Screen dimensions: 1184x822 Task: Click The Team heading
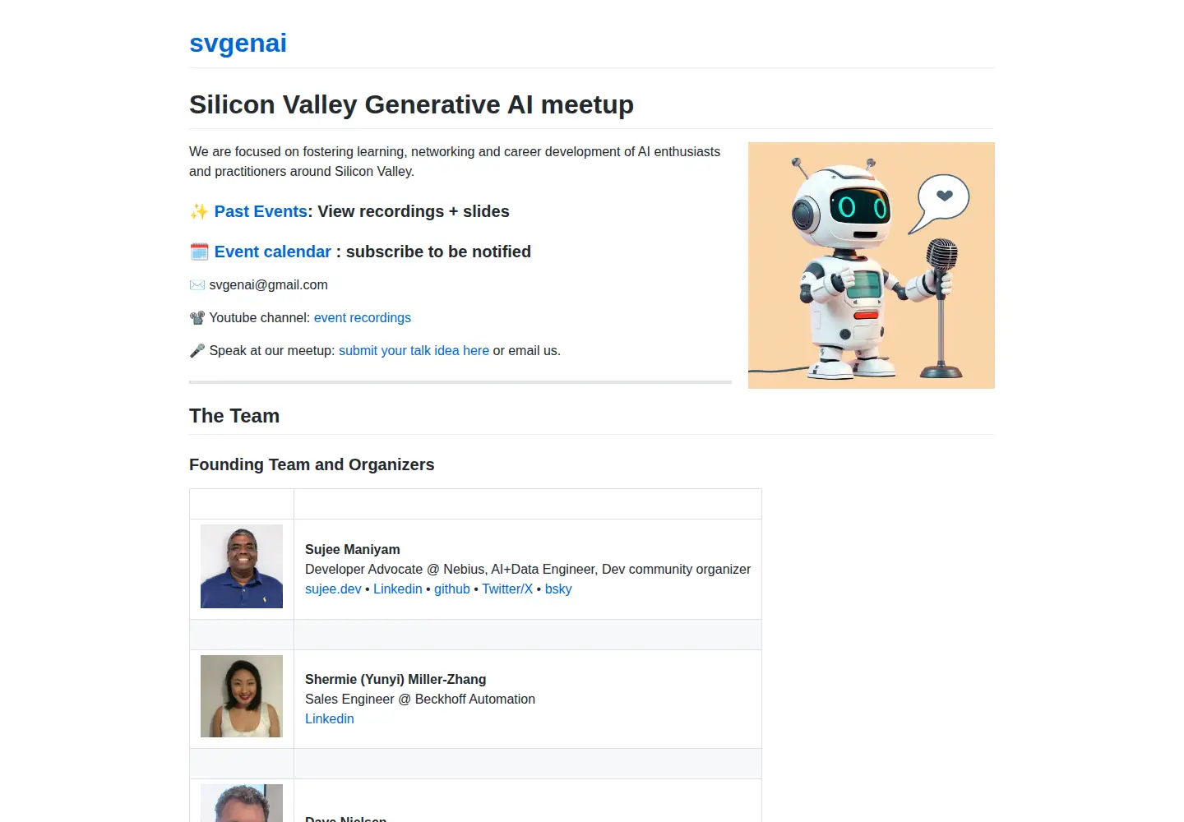234,416
